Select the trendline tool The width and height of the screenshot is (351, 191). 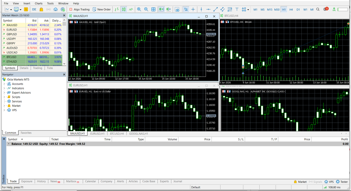(x=216, y=9)
